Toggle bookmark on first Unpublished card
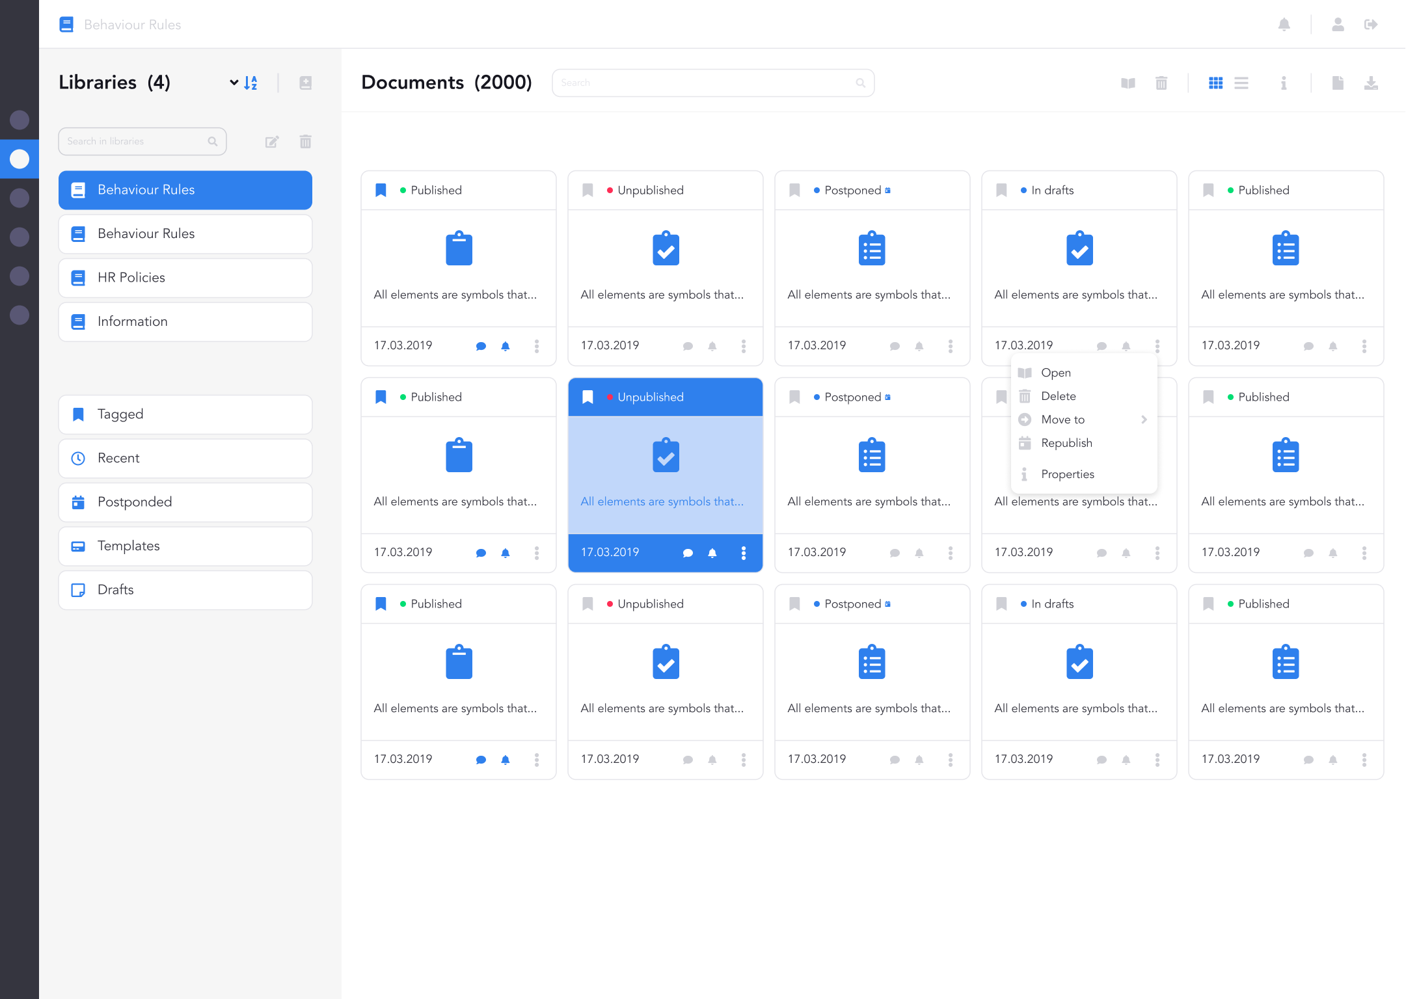This screenshot has height=999, width=1406. click(x=588, y=190)
